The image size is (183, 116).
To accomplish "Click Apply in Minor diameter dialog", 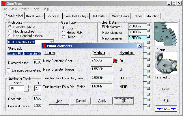I will point(102,101).
